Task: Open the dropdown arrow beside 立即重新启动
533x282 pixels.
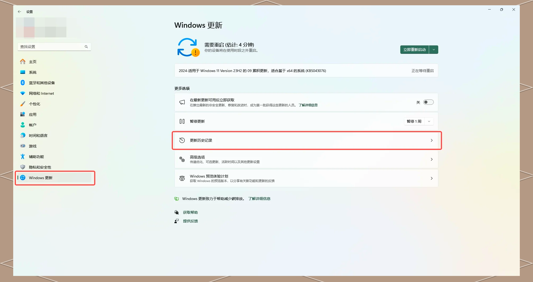Action: (434, 50)
